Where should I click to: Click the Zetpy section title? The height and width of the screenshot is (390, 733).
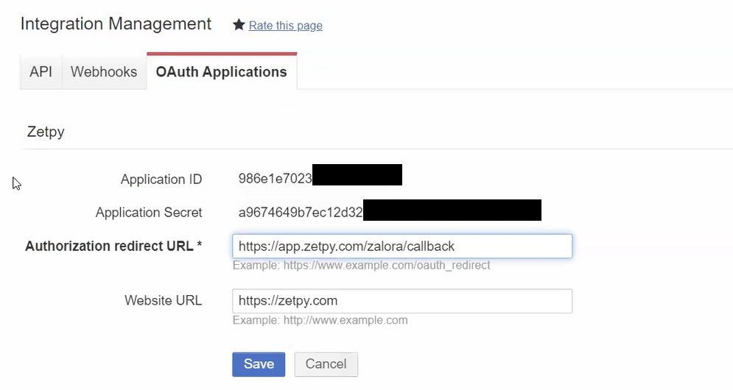coord(46,132)
